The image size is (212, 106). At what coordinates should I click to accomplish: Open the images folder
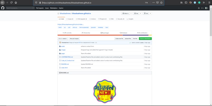(63, 50)
